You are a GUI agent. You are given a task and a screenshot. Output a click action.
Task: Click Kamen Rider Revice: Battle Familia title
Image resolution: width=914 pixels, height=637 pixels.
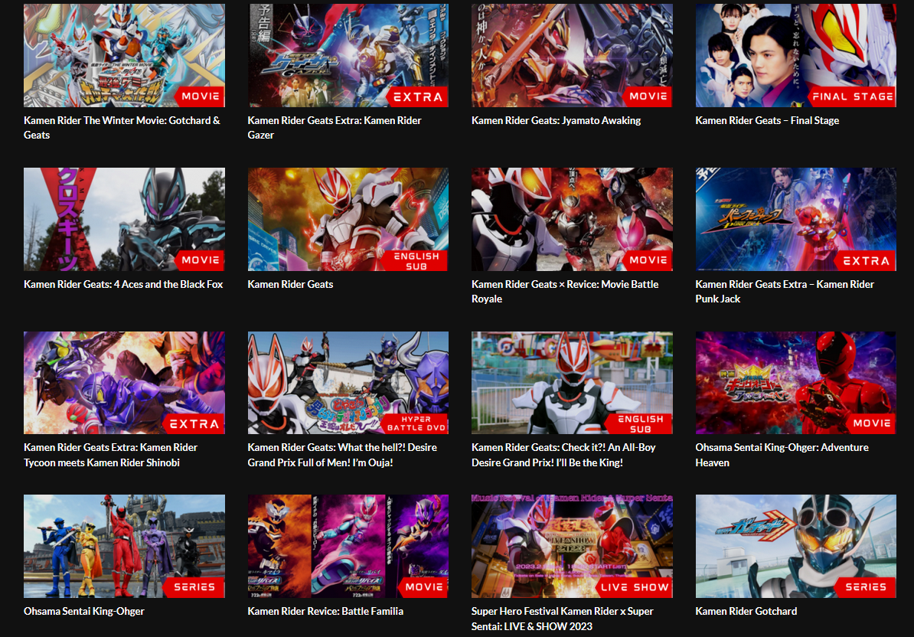(325, 612)
